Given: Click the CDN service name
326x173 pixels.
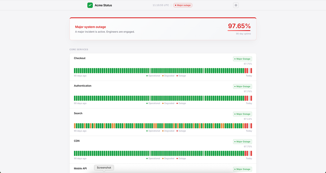Looking at the screenshot, I should click(x=77, y=141).
